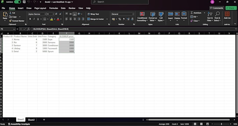
Task: Click Format as Table icon
Action: 153,14
